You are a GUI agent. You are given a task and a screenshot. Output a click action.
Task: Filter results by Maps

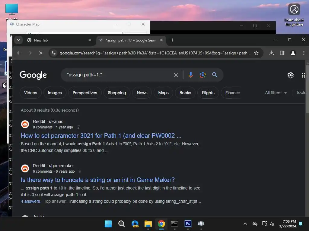[163, 93]
